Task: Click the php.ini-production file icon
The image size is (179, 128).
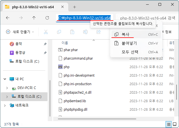Action: [x=60, y=84]
